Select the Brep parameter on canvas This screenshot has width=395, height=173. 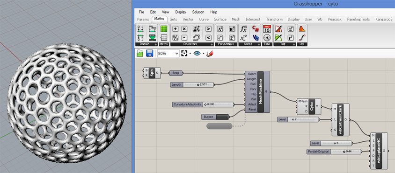(176, 73)
